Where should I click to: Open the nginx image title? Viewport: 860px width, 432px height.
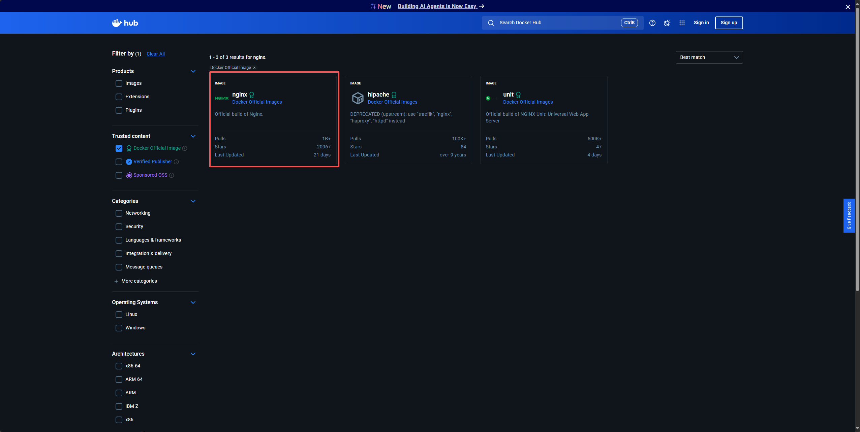pos(240,95)
